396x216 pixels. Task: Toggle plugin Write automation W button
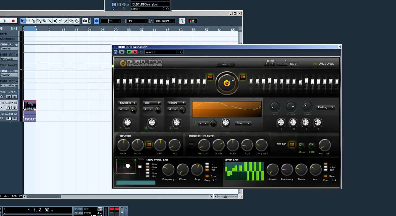(x=134, y=52)
